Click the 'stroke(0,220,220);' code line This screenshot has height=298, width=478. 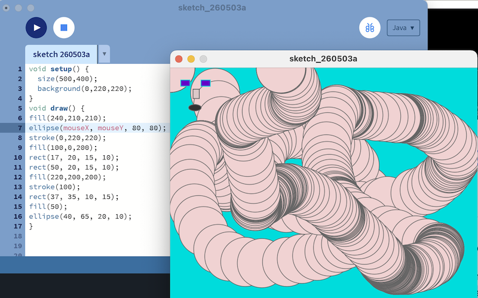[68, 138]
